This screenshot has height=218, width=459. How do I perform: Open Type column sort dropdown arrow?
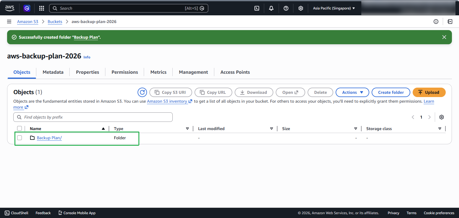tap(187, 129)
